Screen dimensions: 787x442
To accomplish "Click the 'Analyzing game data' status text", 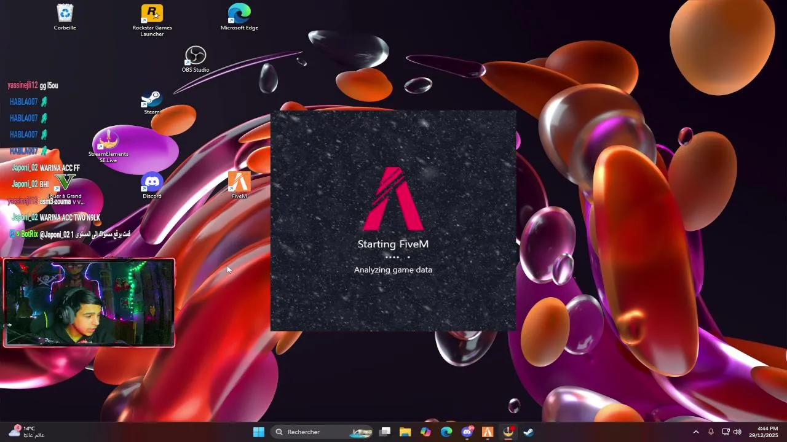I will 393,269.
